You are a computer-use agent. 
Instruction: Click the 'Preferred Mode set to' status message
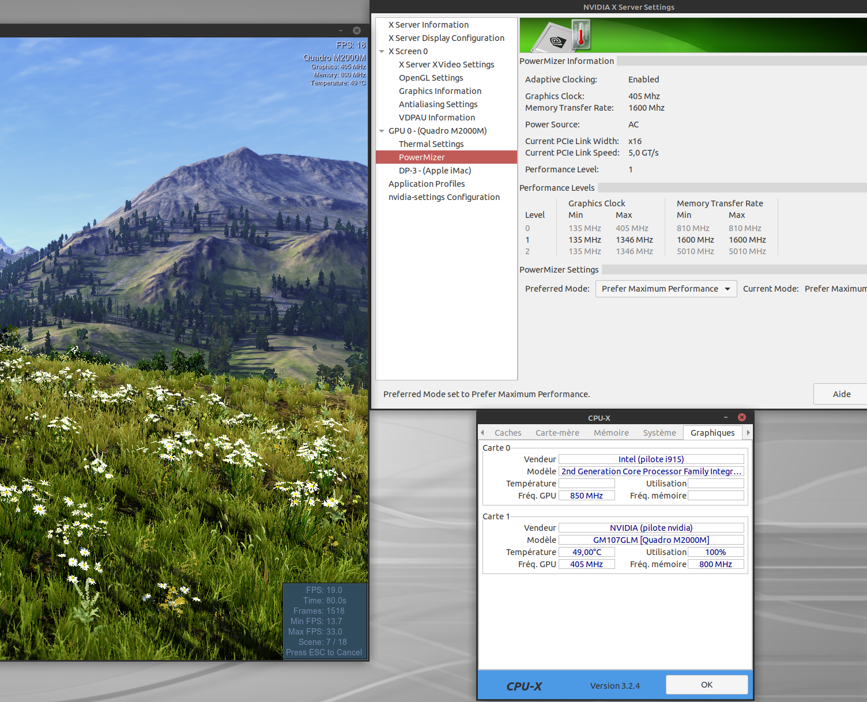pyautogui.click(x=487, y=394)
